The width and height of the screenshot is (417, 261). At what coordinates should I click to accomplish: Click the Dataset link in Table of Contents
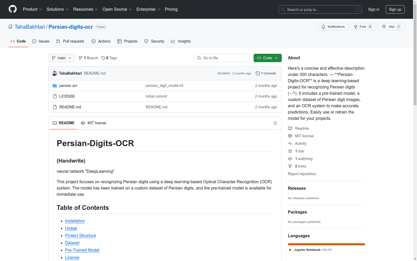click(x=72, y=243)
